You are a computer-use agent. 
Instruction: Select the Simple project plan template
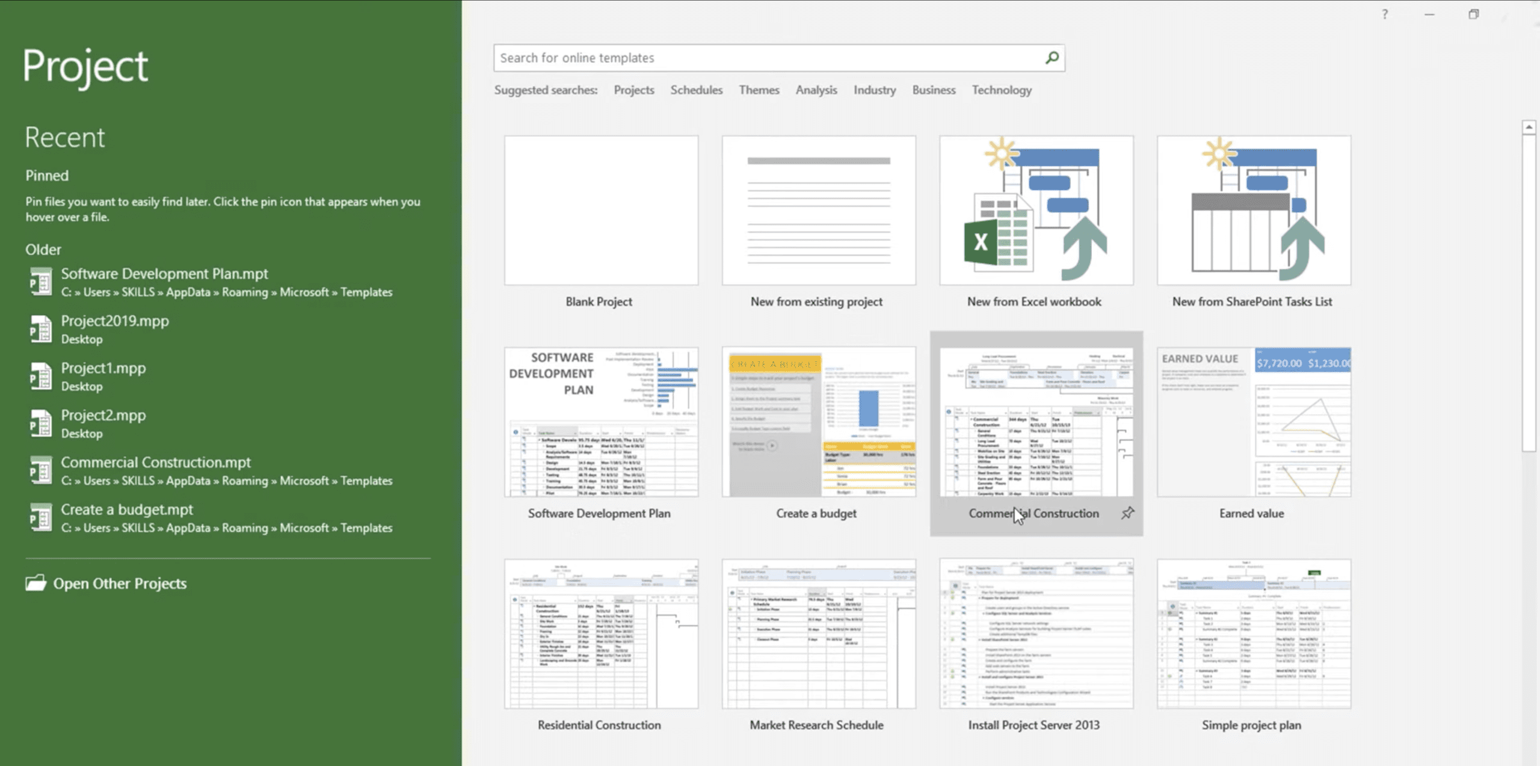tap(1254, 634)
